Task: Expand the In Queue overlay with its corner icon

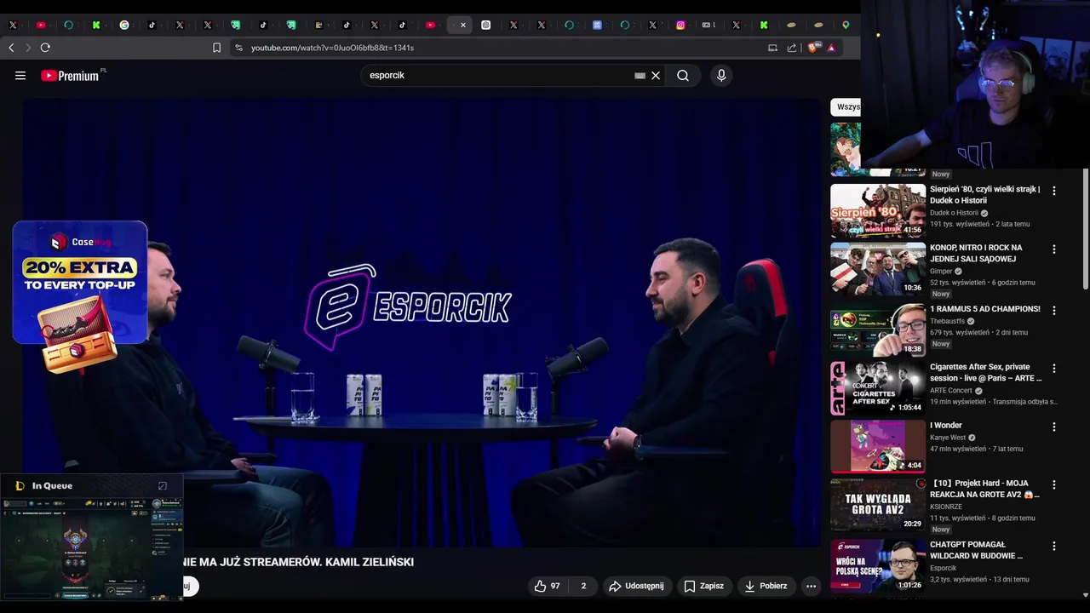Action: pyautogui.click(x=163, y=486)
